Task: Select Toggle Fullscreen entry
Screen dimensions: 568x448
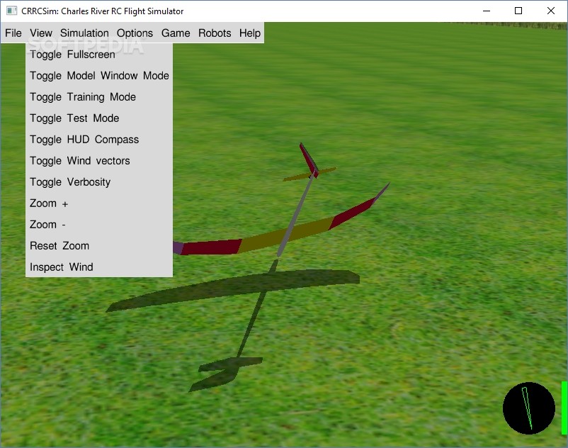Action: [99, 55]
